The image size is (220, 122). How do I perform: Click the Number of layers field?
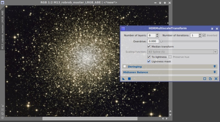point(152,35)
